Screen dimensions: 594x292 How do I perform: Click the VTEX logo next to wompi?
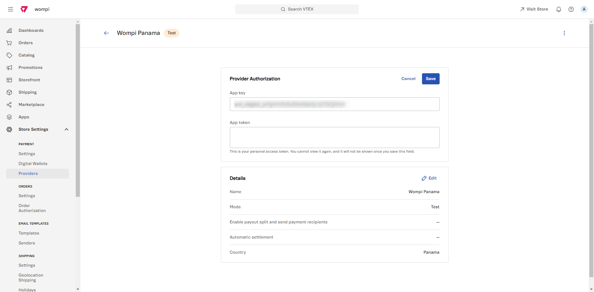24,9
